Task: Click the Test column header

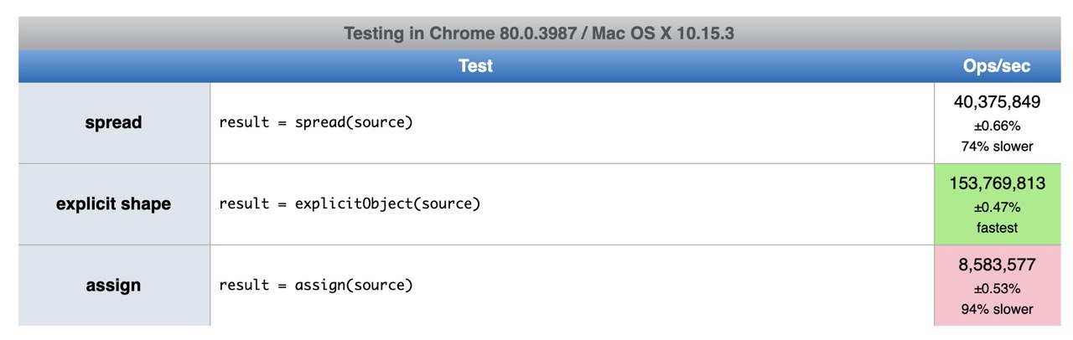Action: pos(476,66)
